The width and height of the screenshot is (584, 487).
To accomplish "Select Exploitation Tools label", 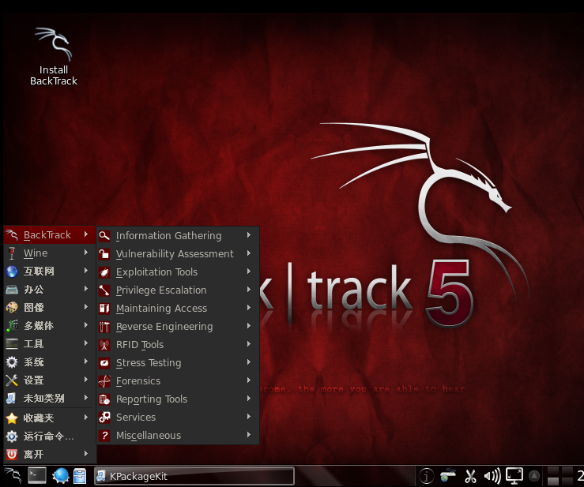I will (x=156, y=272).
